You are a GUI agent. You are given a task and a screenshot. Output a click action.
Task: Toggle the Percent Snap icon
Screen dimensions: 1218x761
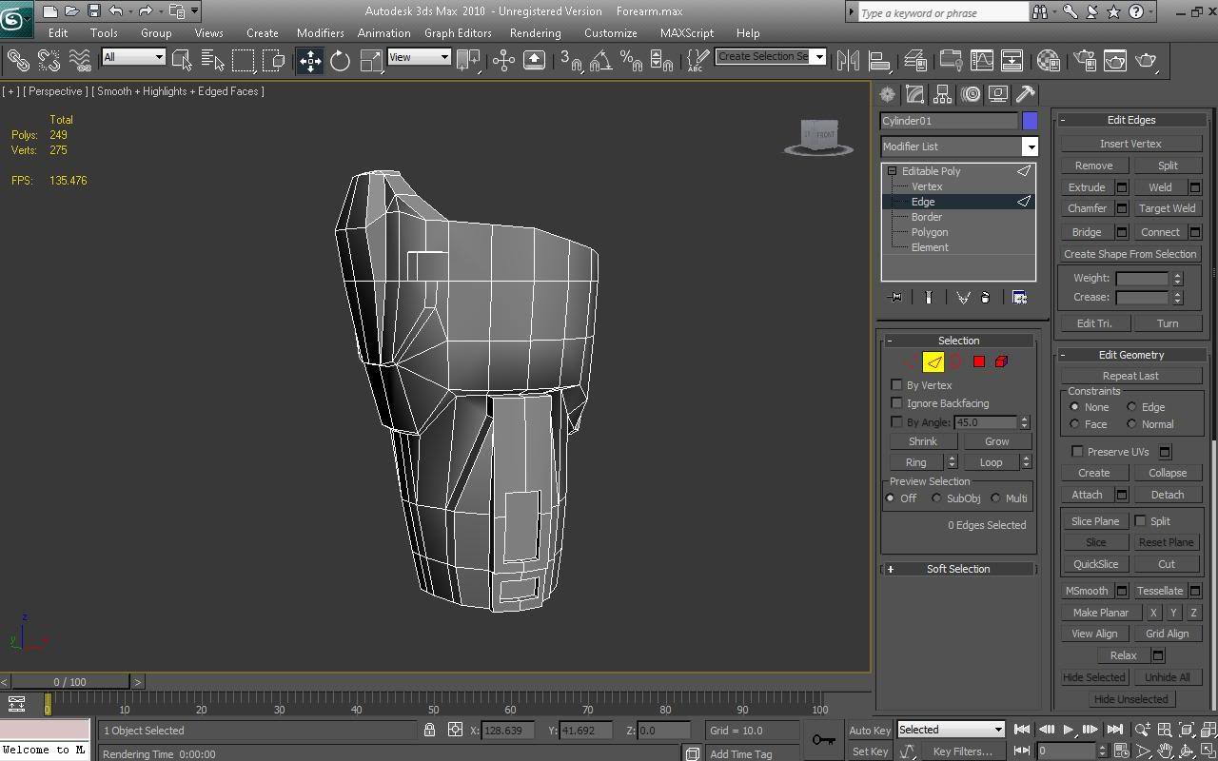[x=631, y=61]
